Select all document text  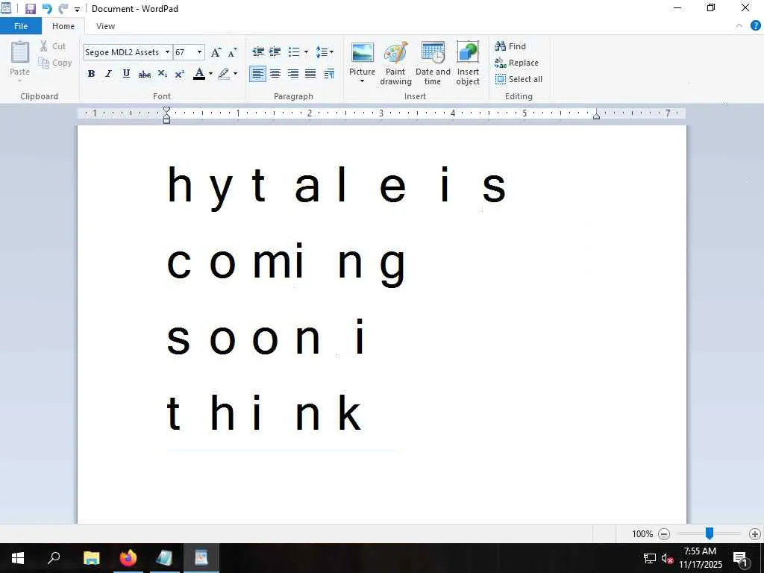click(x=519, y=79)
